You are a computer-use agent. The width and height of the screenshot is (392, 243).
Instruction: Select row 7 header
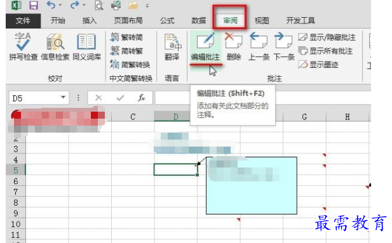(16, 192)
